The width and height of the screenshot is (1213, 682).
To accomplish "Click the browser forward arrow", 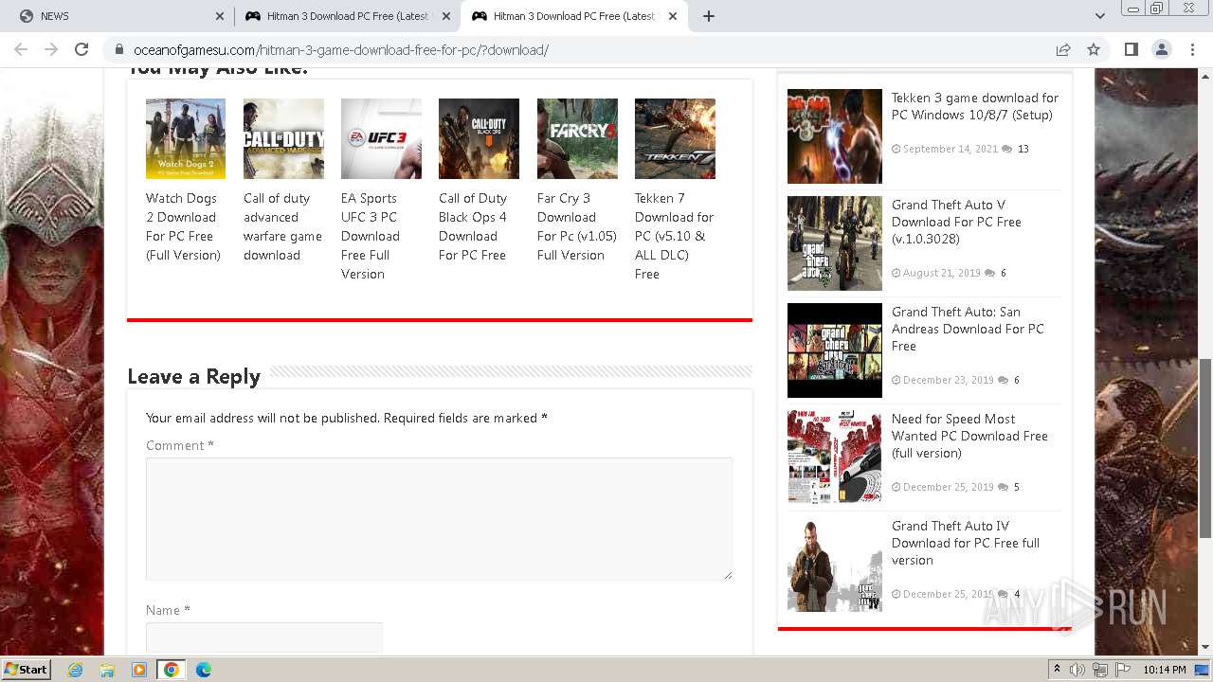I will coord(51,49).
